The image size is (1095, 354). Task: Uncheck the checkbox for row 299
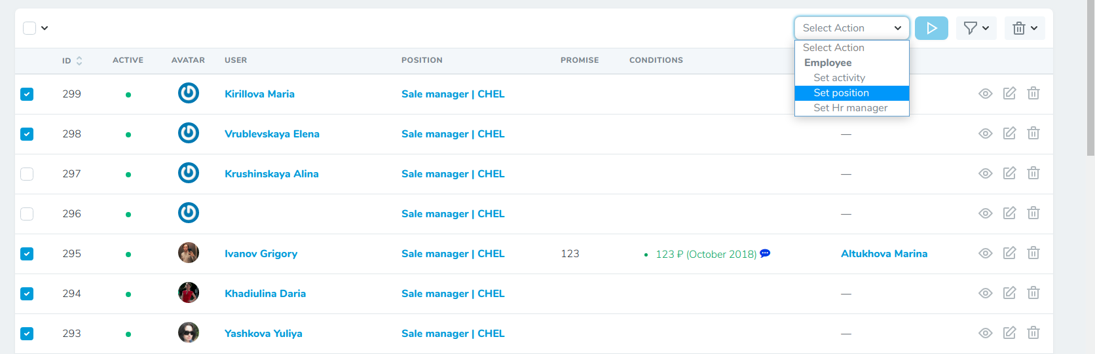[x=27, y=94]
